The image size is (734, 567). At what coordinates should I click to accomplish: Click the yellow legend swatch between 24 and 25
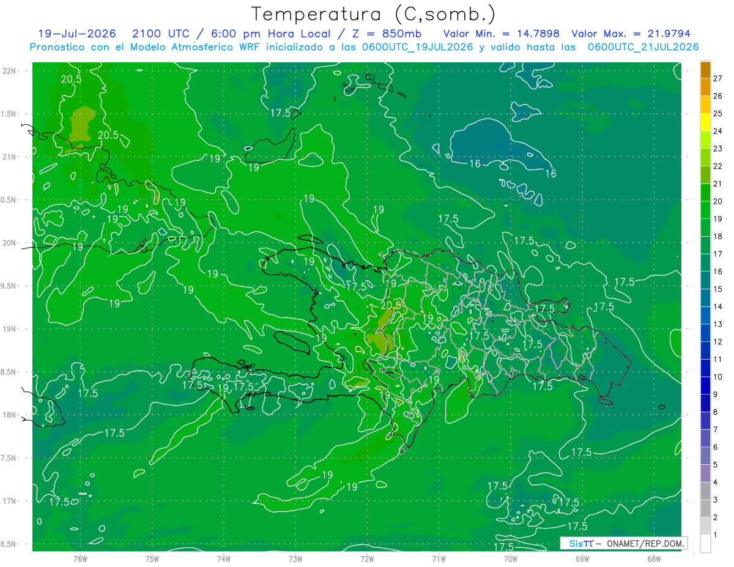705,122
